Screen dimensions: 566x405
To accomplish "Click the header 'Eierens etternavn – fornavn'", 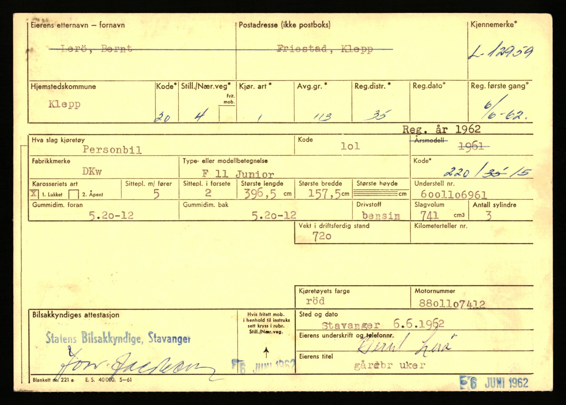I will (78, 25).
